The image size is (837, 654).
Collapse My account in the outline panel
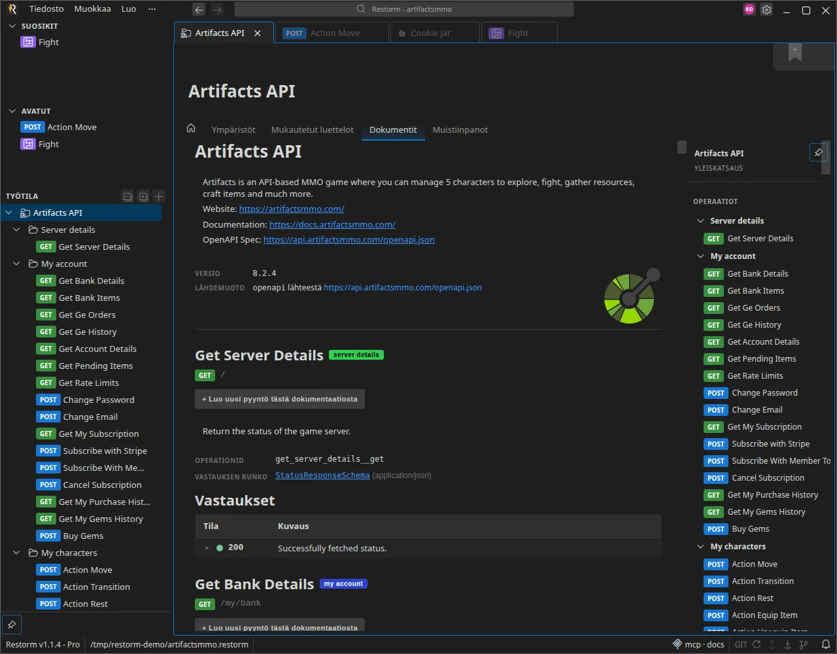(700, 256)
